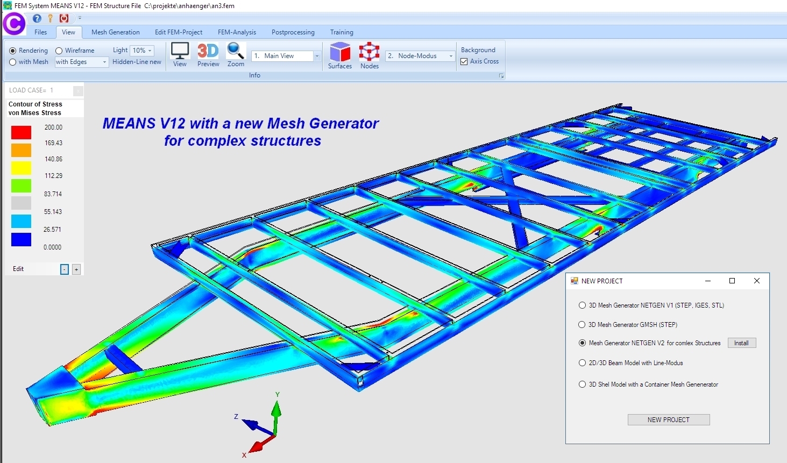Click the Install button
Viewport: 787px width, 463px height.
point(742,343)
